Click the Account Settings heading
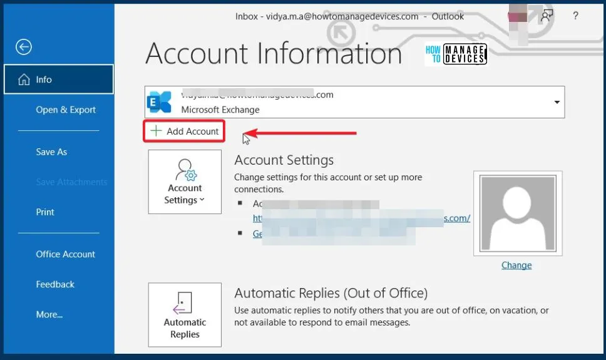This screenshot has width=606, height=360. coord(284,160)
